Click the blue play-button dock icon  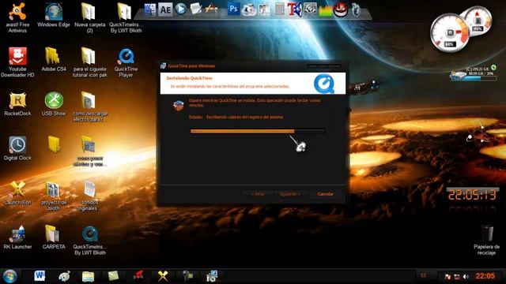click(x=180, y=9)
